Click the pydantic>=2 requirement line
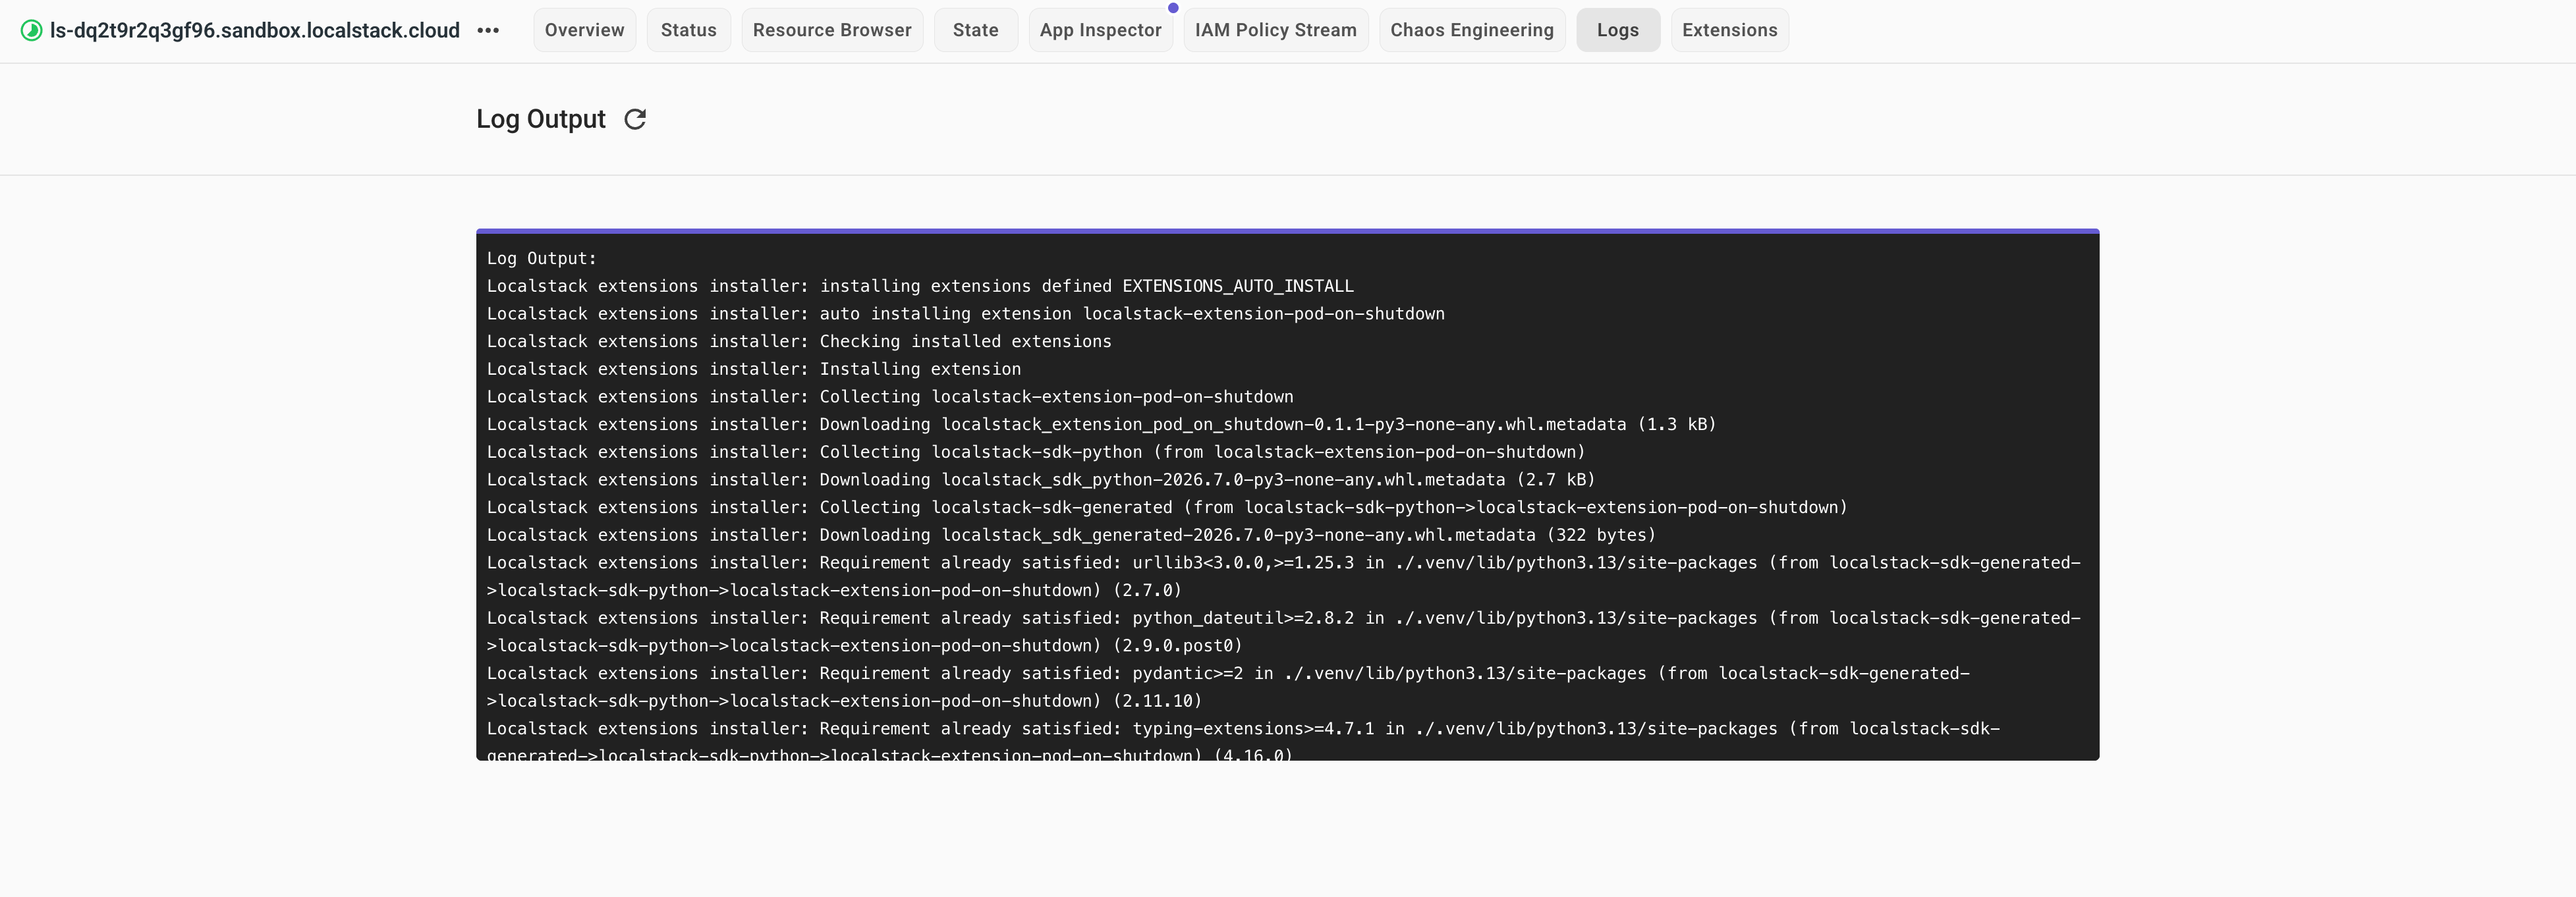Image resolution: width=2576 pixels, height=897 pixels. [1228, 687]
